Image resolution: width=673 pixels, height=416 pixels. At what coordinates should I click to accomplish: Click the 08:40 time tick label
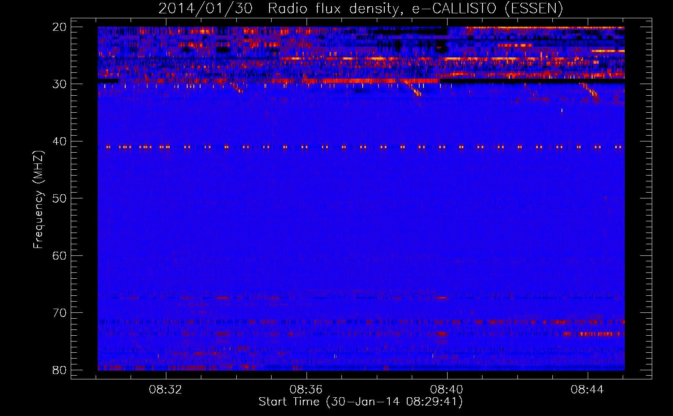447,390
